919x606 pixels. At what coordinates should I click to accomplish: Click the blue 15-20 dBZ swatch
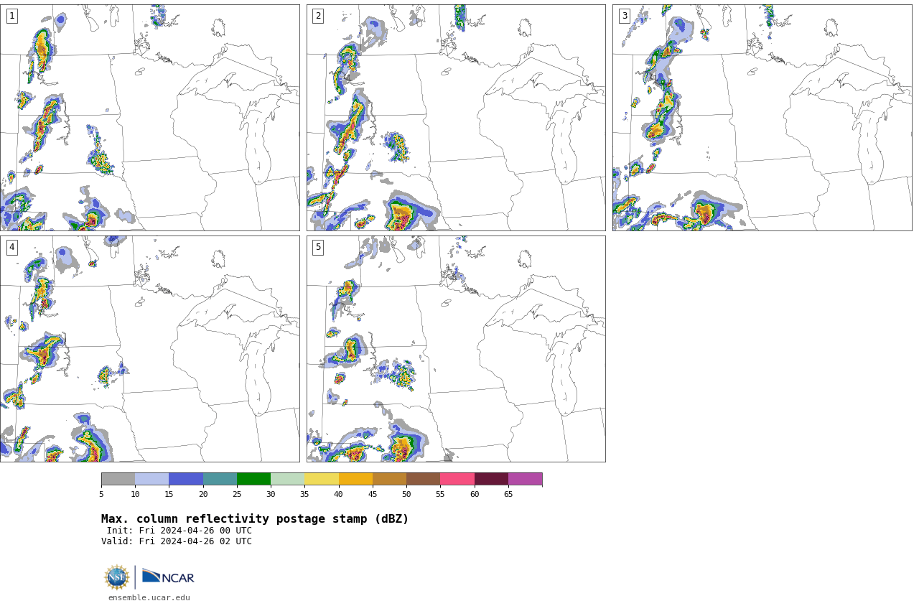click(186, 479)
